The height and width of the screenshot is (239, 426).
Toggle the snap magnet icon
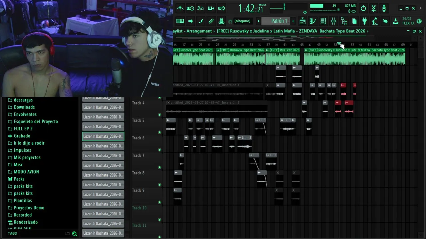[230, 22]
